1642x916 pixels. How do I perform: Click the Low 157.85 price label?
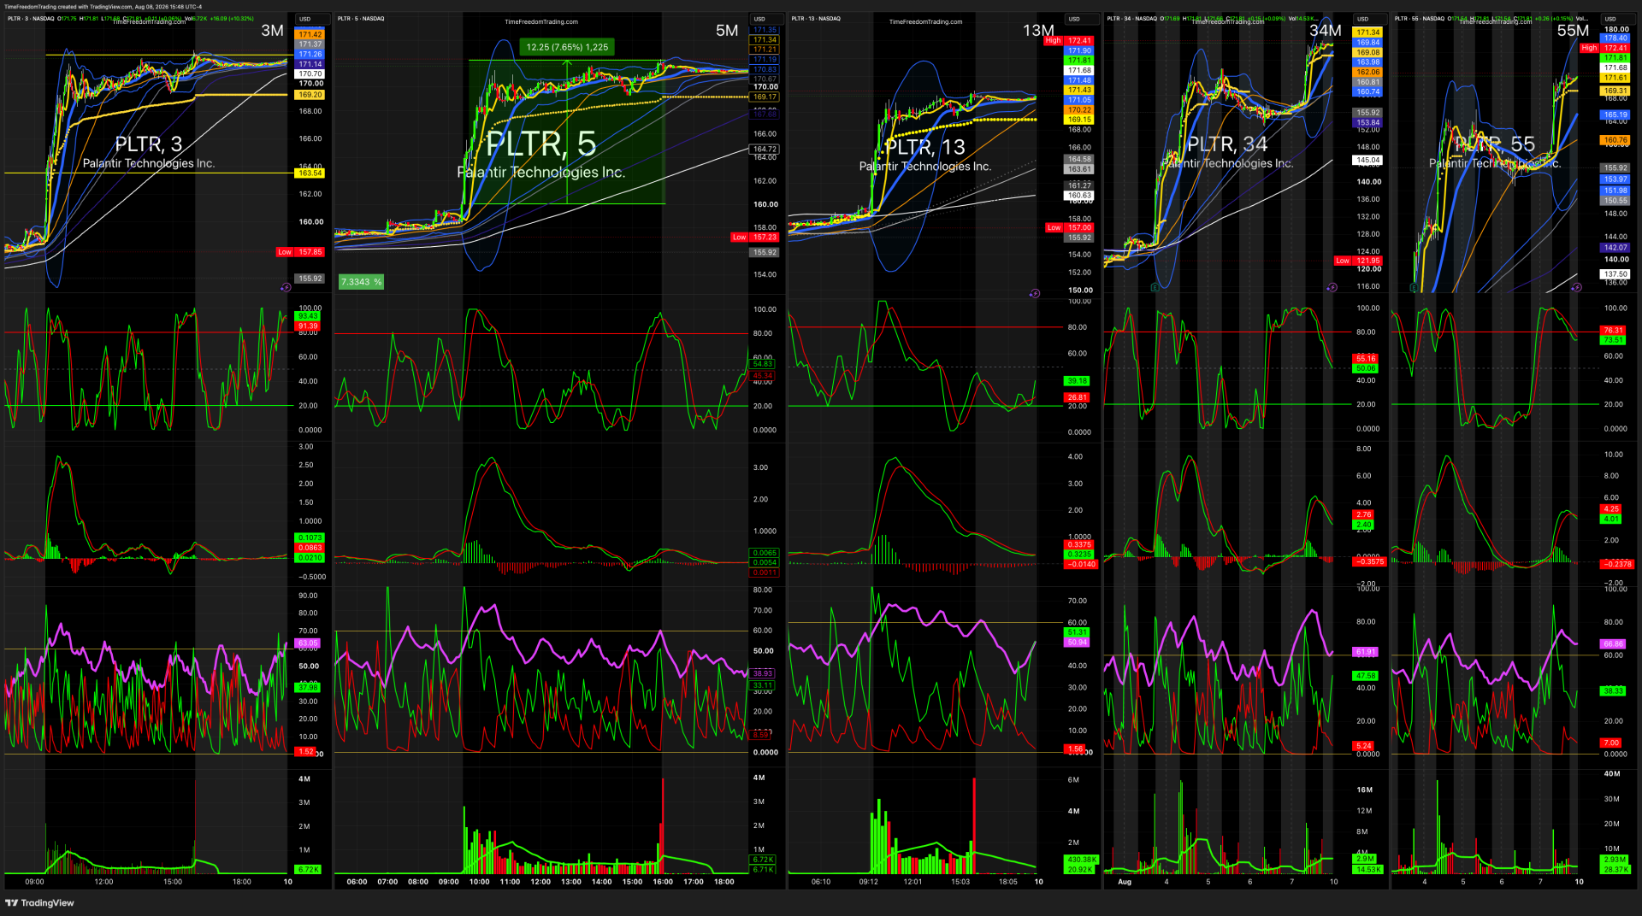pos(300,252)
